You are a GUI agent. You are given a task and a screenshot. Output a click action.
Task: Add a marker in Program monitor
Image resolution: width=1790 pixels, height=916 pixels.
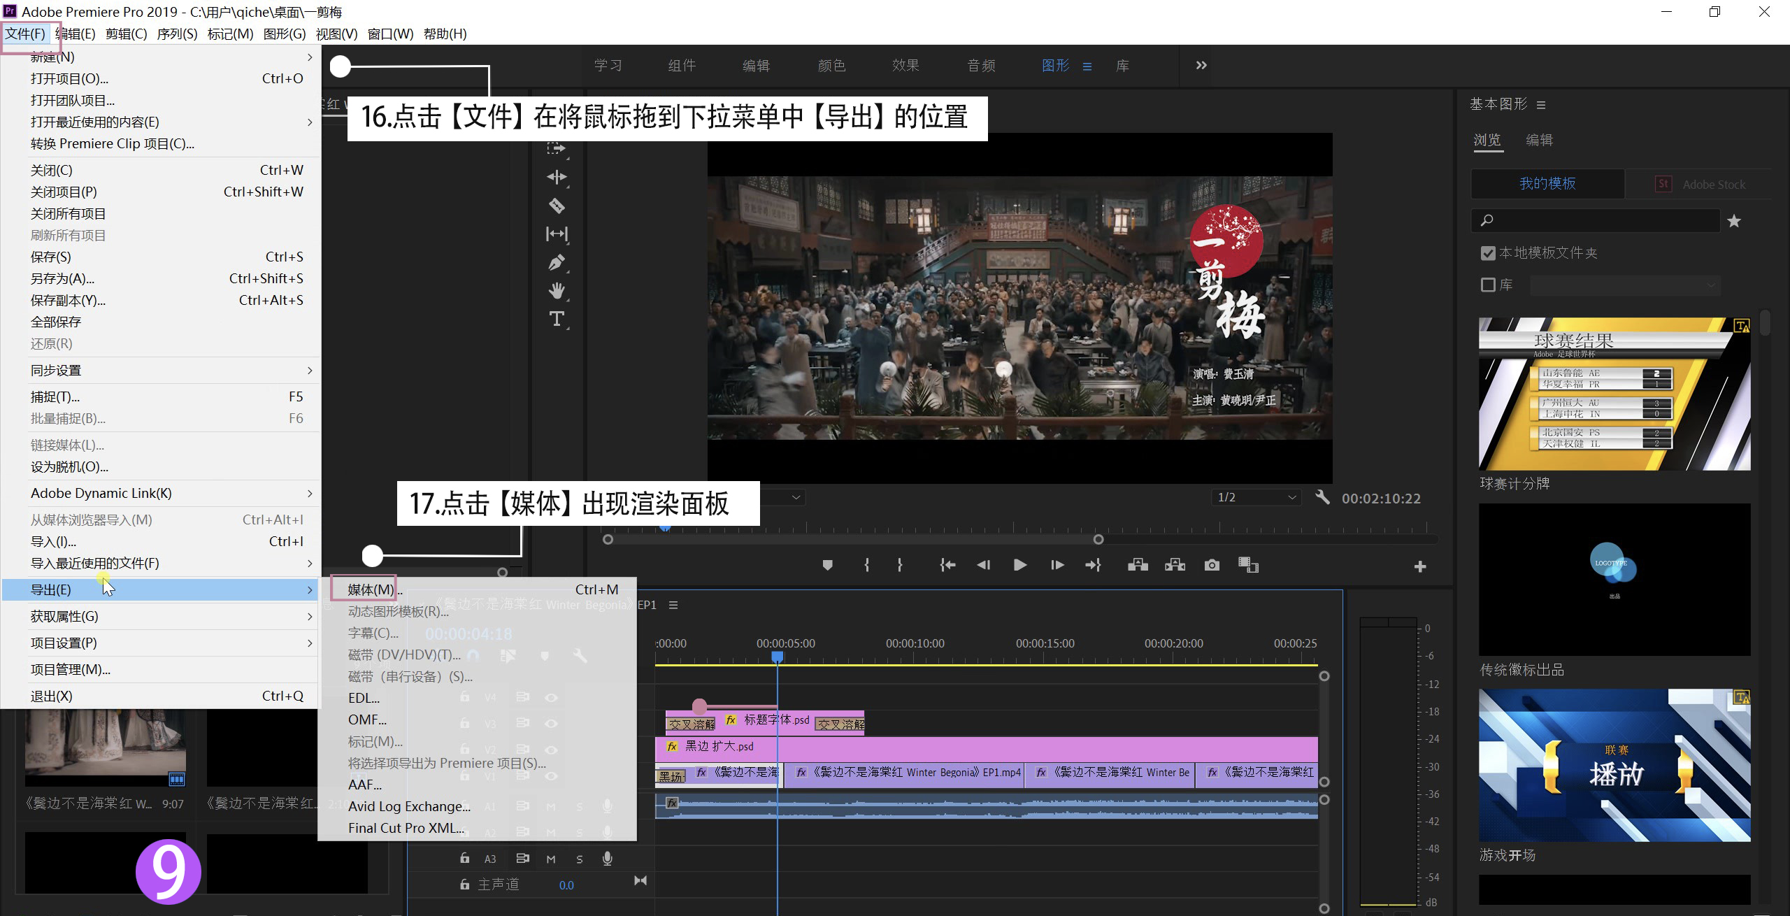827,565
